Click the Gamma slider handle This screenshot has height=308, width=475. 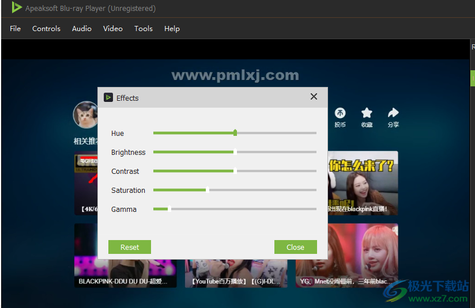(169, 209)
